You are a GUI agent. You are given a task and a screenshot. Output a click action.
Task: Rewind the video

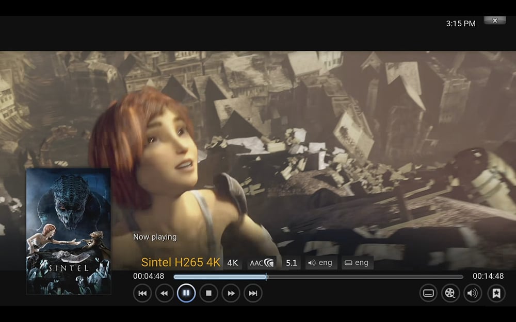point(165,293)
